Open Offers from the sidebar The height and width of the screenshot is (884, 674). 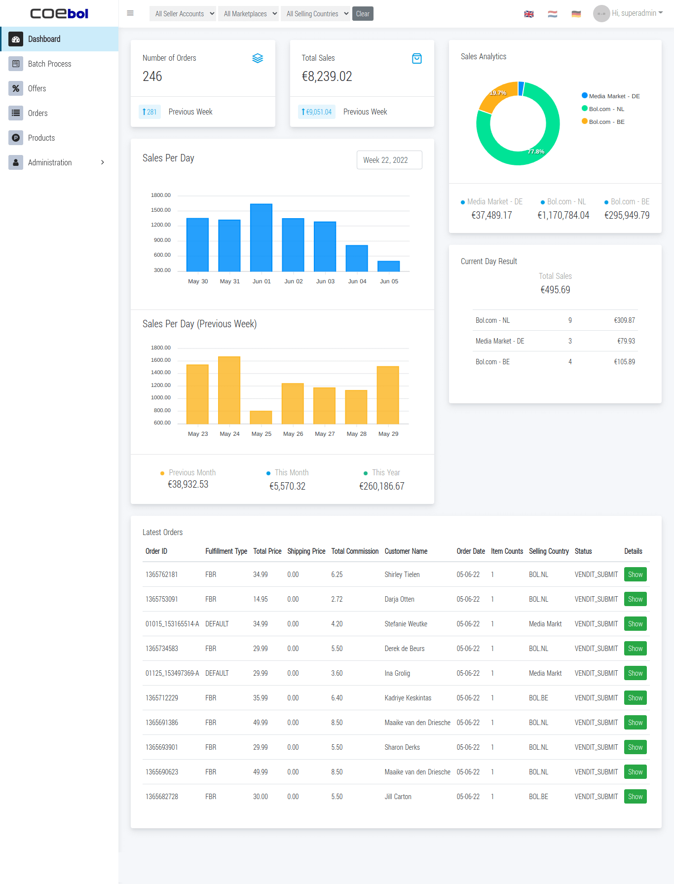click(x=59, y=88)
